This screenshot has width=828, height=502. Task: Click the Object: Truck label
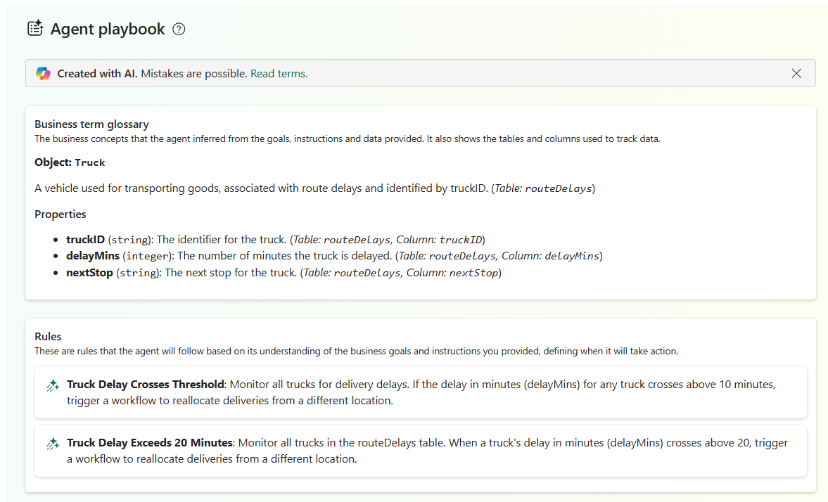pyautogui.click(x=70, y=162)
